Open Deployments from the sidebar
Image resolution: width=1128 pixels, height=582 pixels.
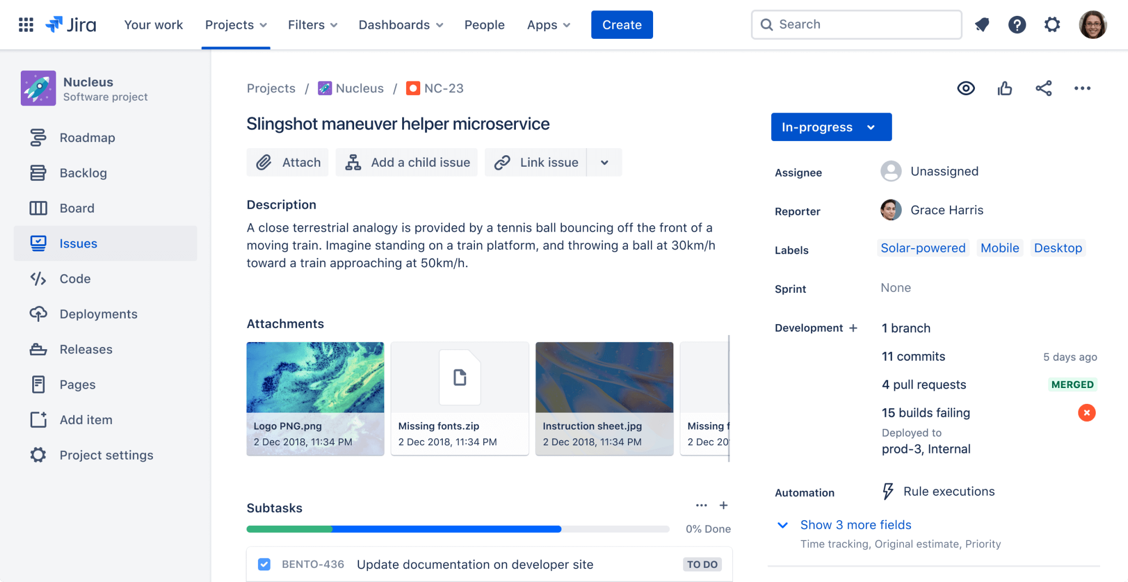[98, 314]
